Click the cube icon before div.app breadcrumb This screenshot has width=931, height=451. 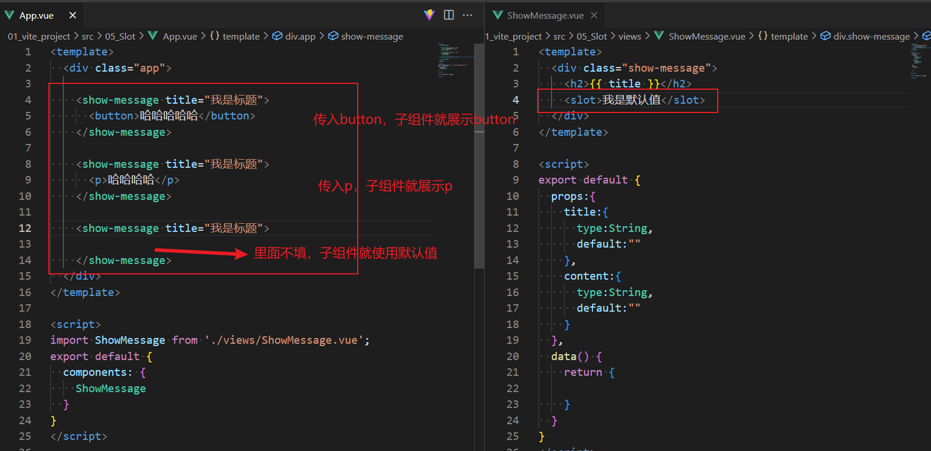click(277, 36)
